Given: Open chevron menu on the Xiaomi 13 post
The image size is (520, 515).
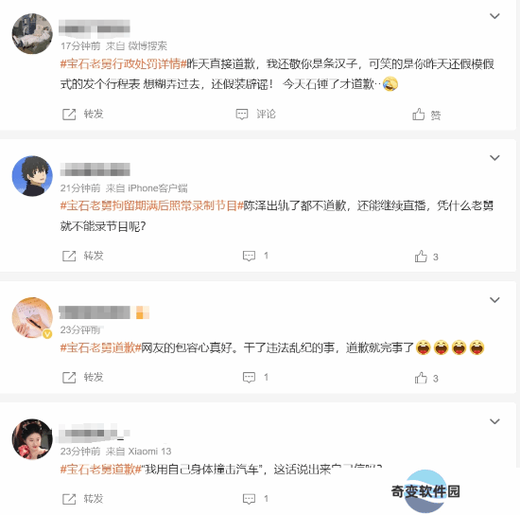Looking at the screenshot, I should 494,421.
